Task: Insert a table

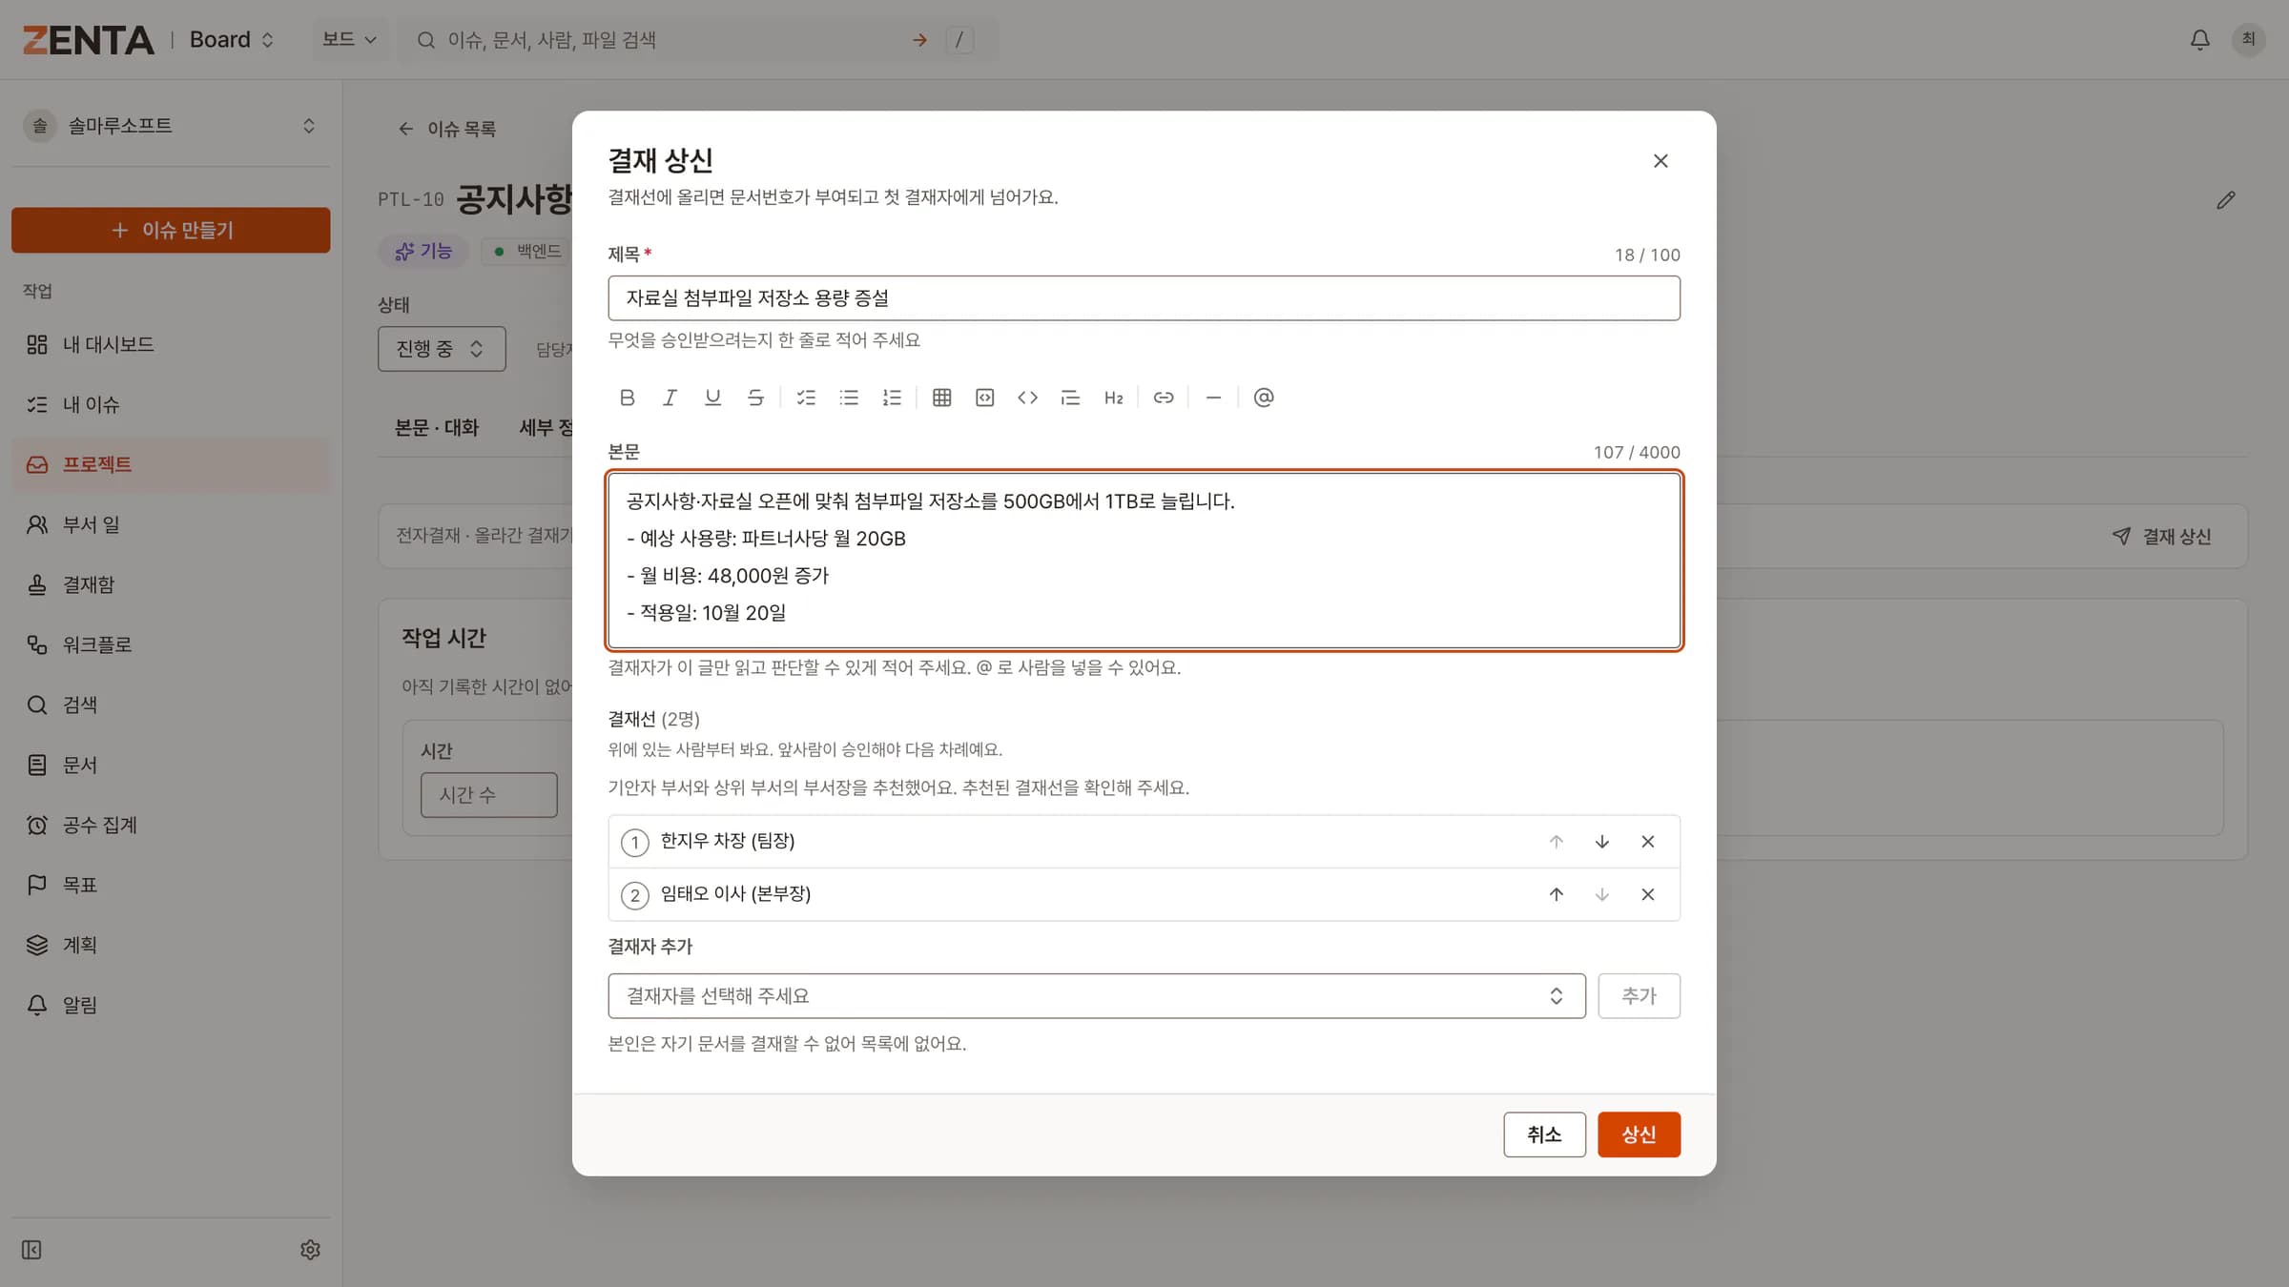Action: pyautogui.click(x=942, y=398)
